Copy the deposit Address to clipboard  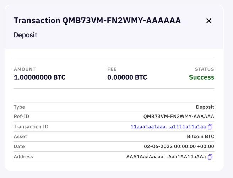[x=210, y=157]
